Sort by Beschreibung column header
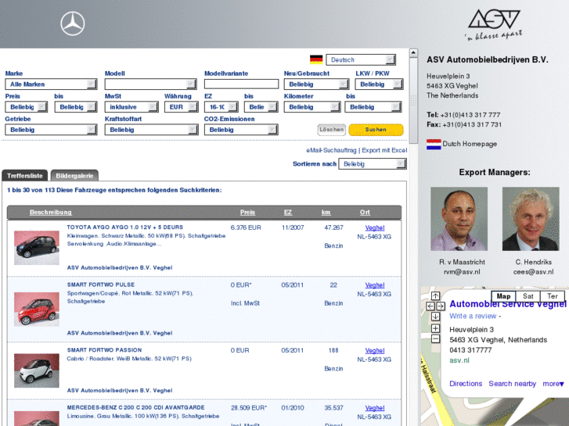This screenshot has height=426, width=569. [x=50, y=213]
